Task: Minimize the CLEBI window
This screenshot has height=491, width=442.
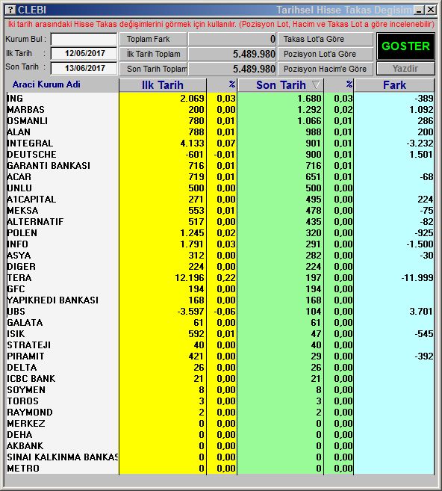Action: pos(419,10)
